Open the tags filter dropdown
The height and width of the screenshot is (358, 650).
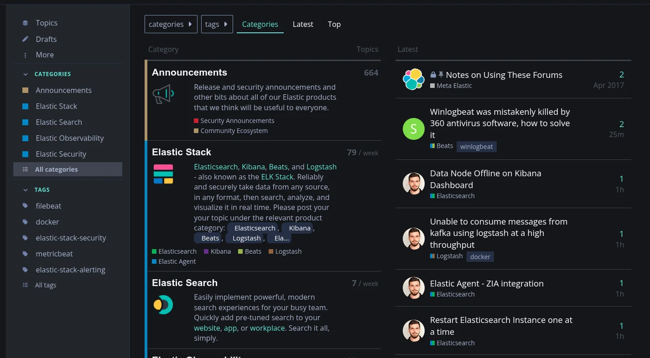pos(217,24)
